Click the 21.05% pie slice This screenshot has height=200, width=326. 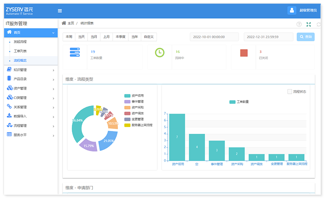click(109, 141)
